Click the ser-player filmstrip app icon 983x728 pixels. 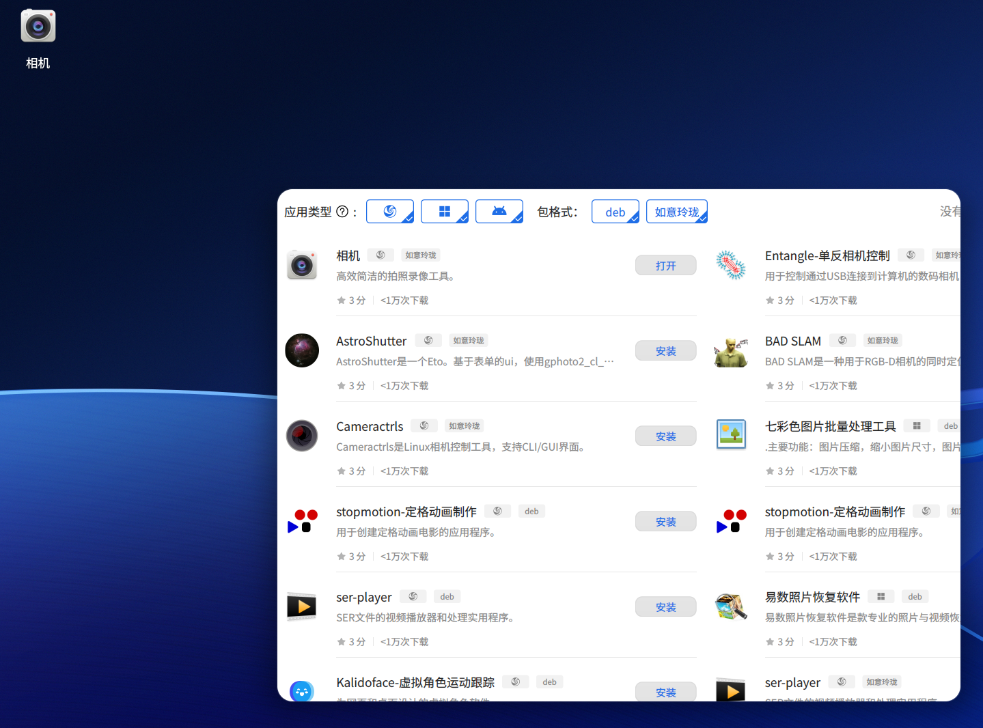point(302,606)
